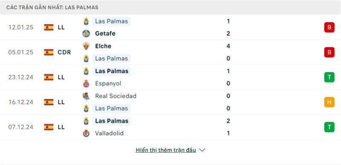Click green T badge for Espanyol match
This screenshot has height=165, width=341.
(329, 77)
